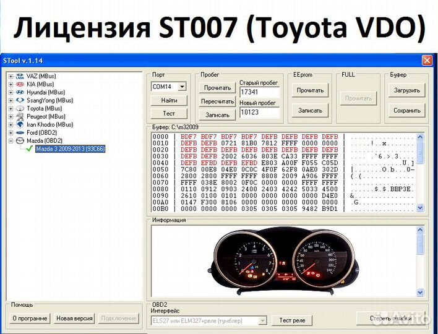The height and width of the screenshot is (334, 438).
Task: Click the Новая версия button
Action: point(74,319)
